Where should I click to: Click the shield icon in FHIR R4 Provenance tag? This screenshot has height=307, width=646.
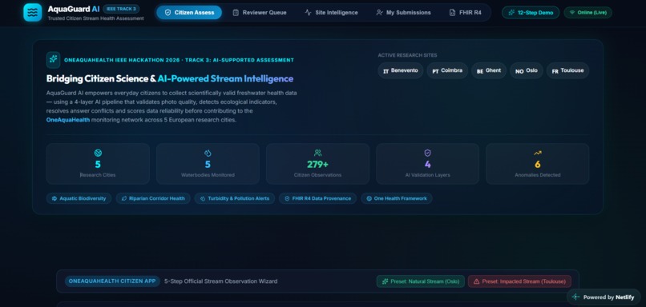[287, 198]
